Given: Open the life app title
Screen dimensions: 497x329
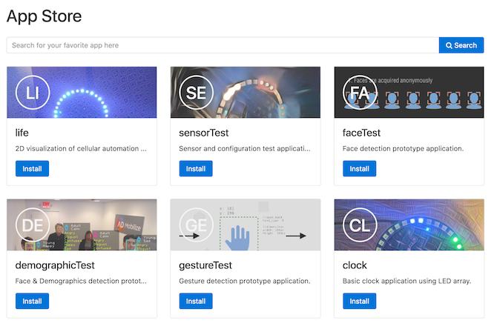Looking at the screenshot, I should pyautogui.click(x=22, y=133).
